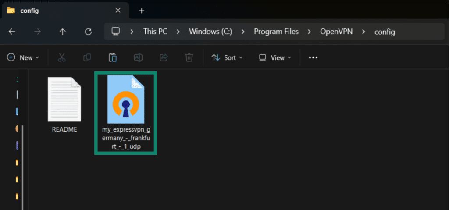Open the View layout dropdown
The image size is (449, 210).
(275, 57)
